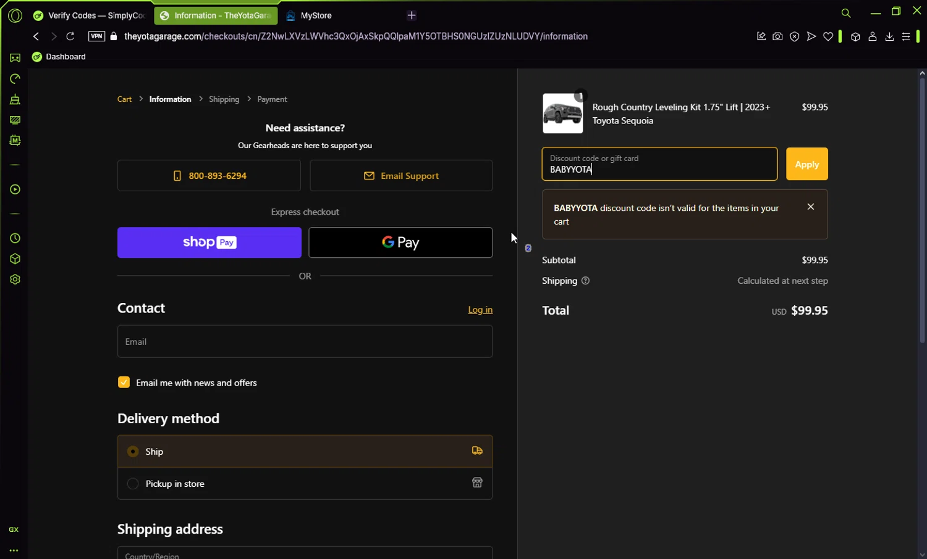This screenshot has width=927, height=559.
Task: Click the Information breadcrumb step
Action: [x=170, y=99]
